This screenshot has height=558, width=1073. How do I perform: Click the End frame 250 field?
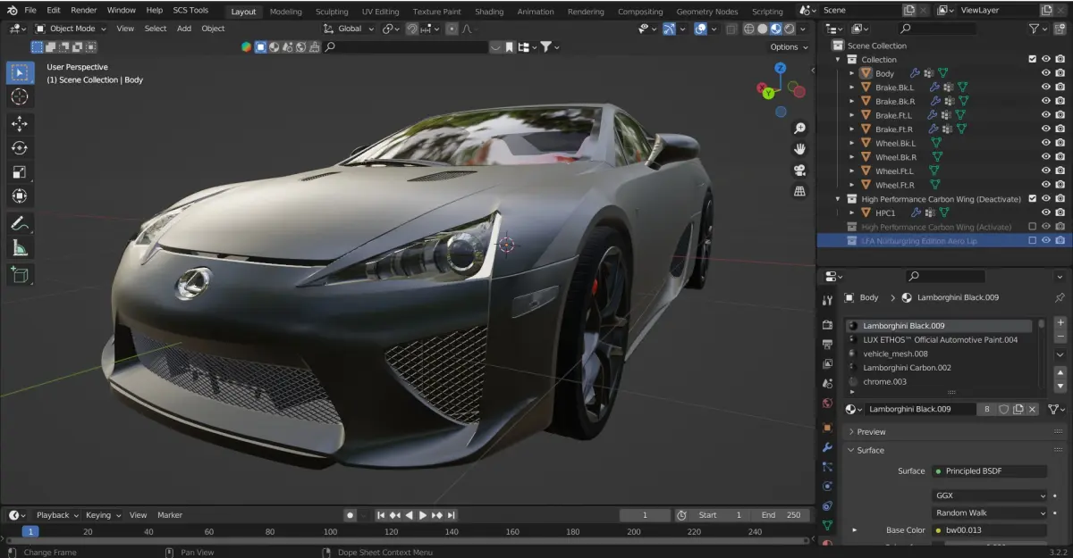click(x=782, y=515)
